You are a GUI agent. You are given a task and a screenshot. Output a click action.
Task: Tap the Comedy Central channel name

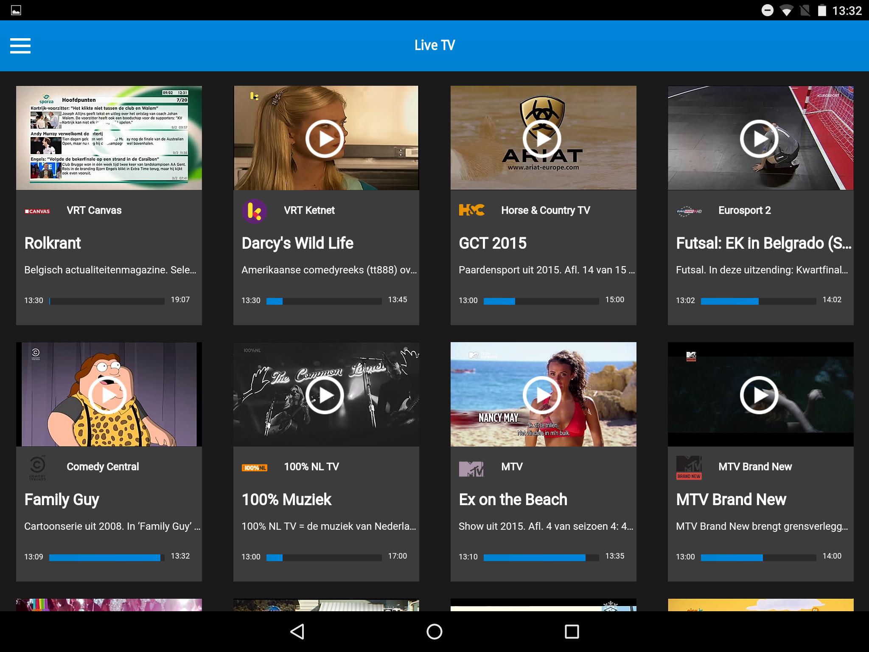coord(103,467)
